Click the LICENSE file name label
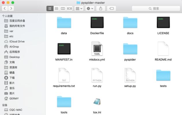This screenshot has height=115, width=182. tap(163, 33)
